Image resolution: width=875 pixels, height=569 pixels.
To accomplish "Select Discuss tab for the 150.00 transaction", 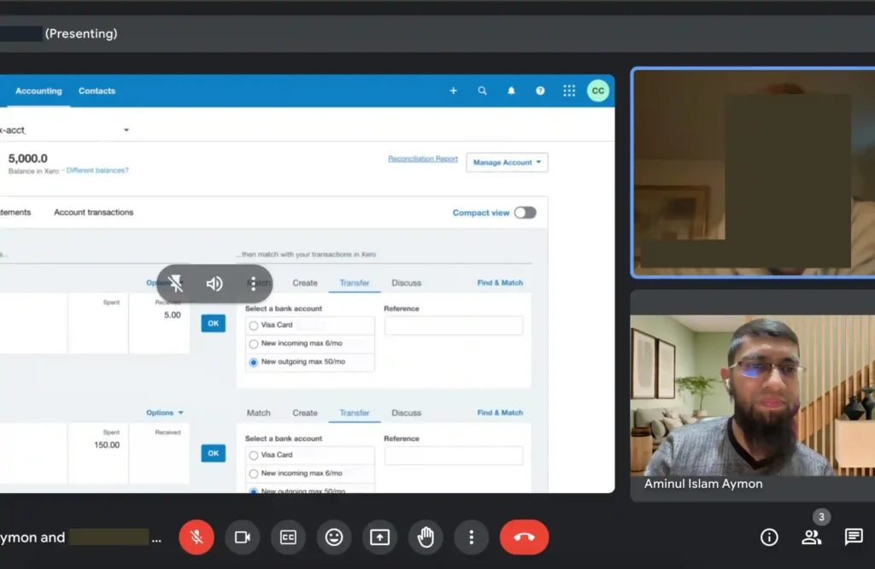I will [406, 413].
